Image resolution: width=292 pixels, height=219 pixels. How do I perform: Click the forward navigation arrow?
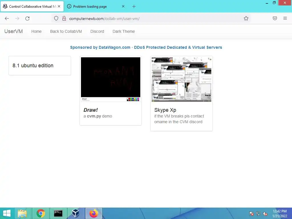pos(17,19)
